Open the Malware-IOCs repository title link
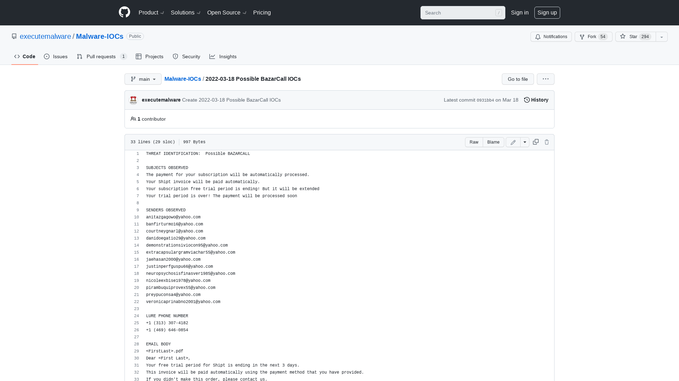Screen dimensions: 679x381 tap(100, 36)
